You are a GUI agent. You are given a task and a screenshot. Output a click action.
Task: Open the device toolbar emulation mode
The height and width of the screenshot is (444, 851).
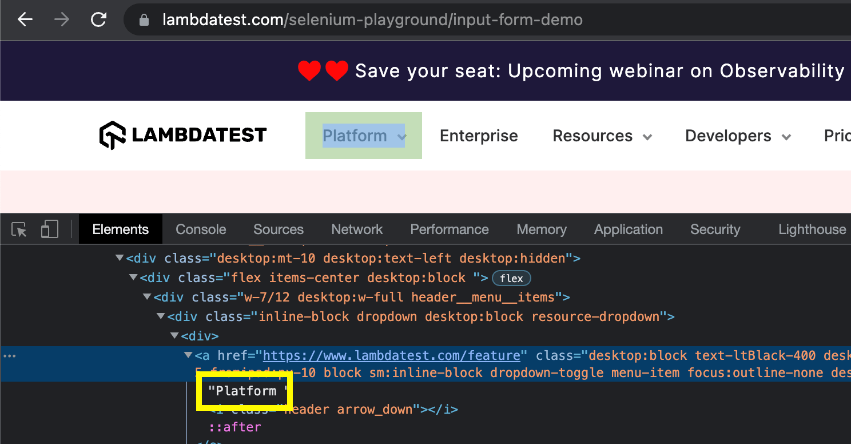pos(49,228)
